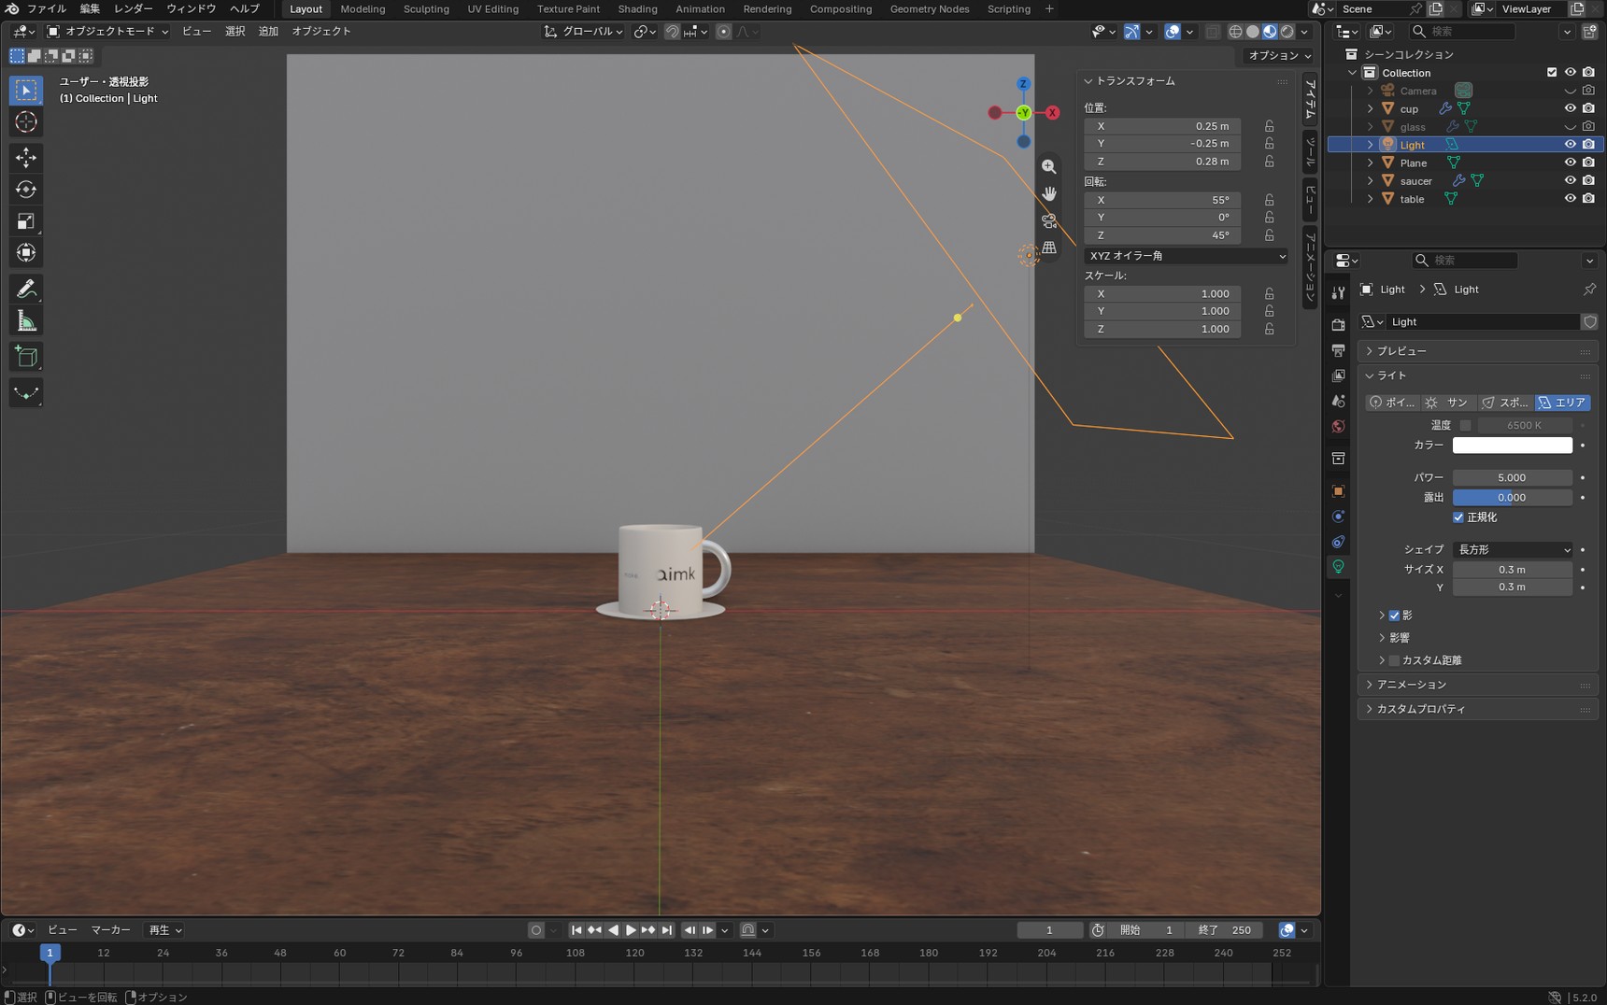
Task: Switch perspective/orthographic with the grid icon
Action: click(1049, 248)
